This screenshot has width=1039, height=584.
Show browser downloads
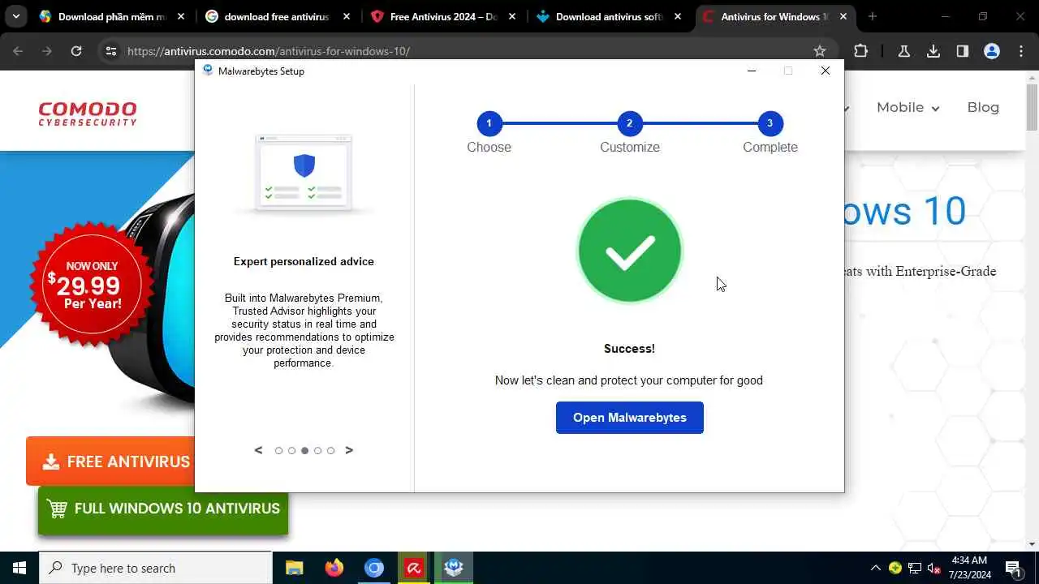933,51
